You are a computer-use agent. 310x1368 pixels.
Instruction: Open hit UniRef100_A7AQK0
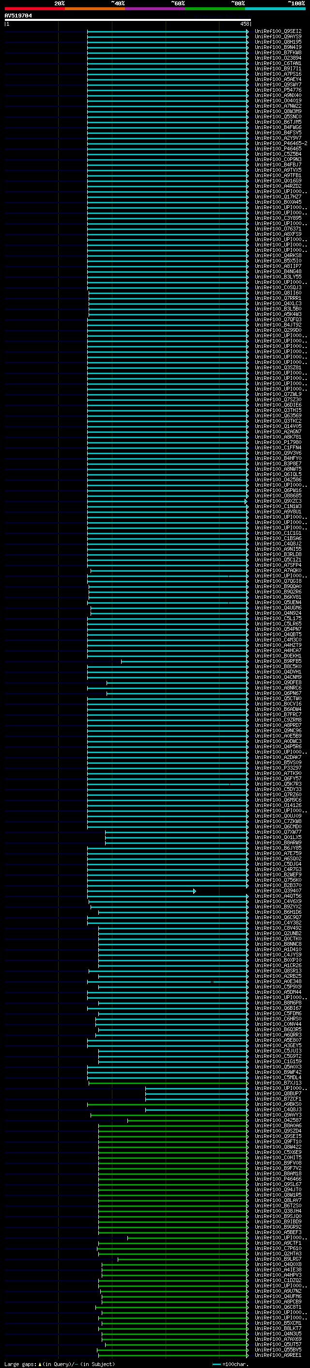pyautogui.click(x=278, y=570)
